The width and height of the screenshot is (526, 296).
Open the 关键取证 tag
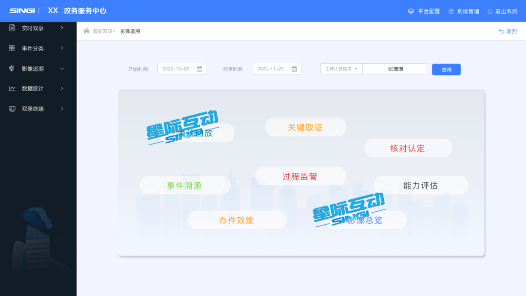(305, 128)
